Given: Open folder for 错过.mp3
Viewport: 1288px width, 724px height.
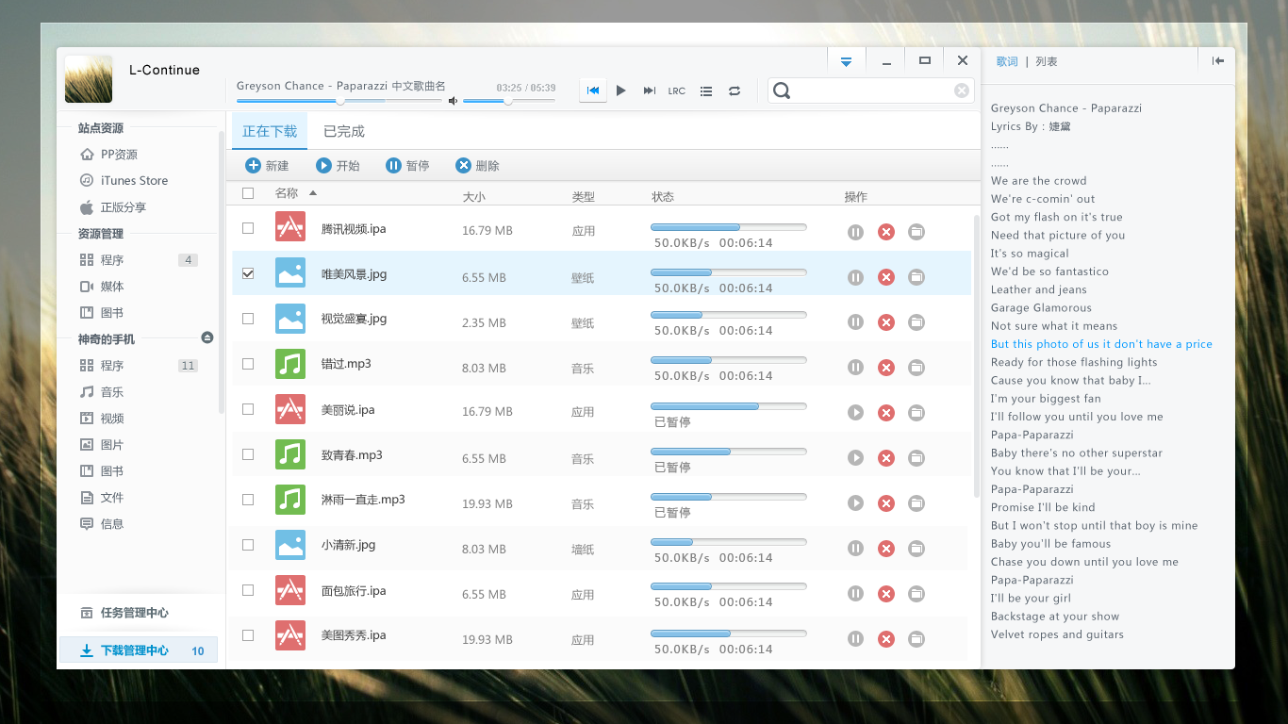Looking at the screenshot, I should [x=916, y=368].
